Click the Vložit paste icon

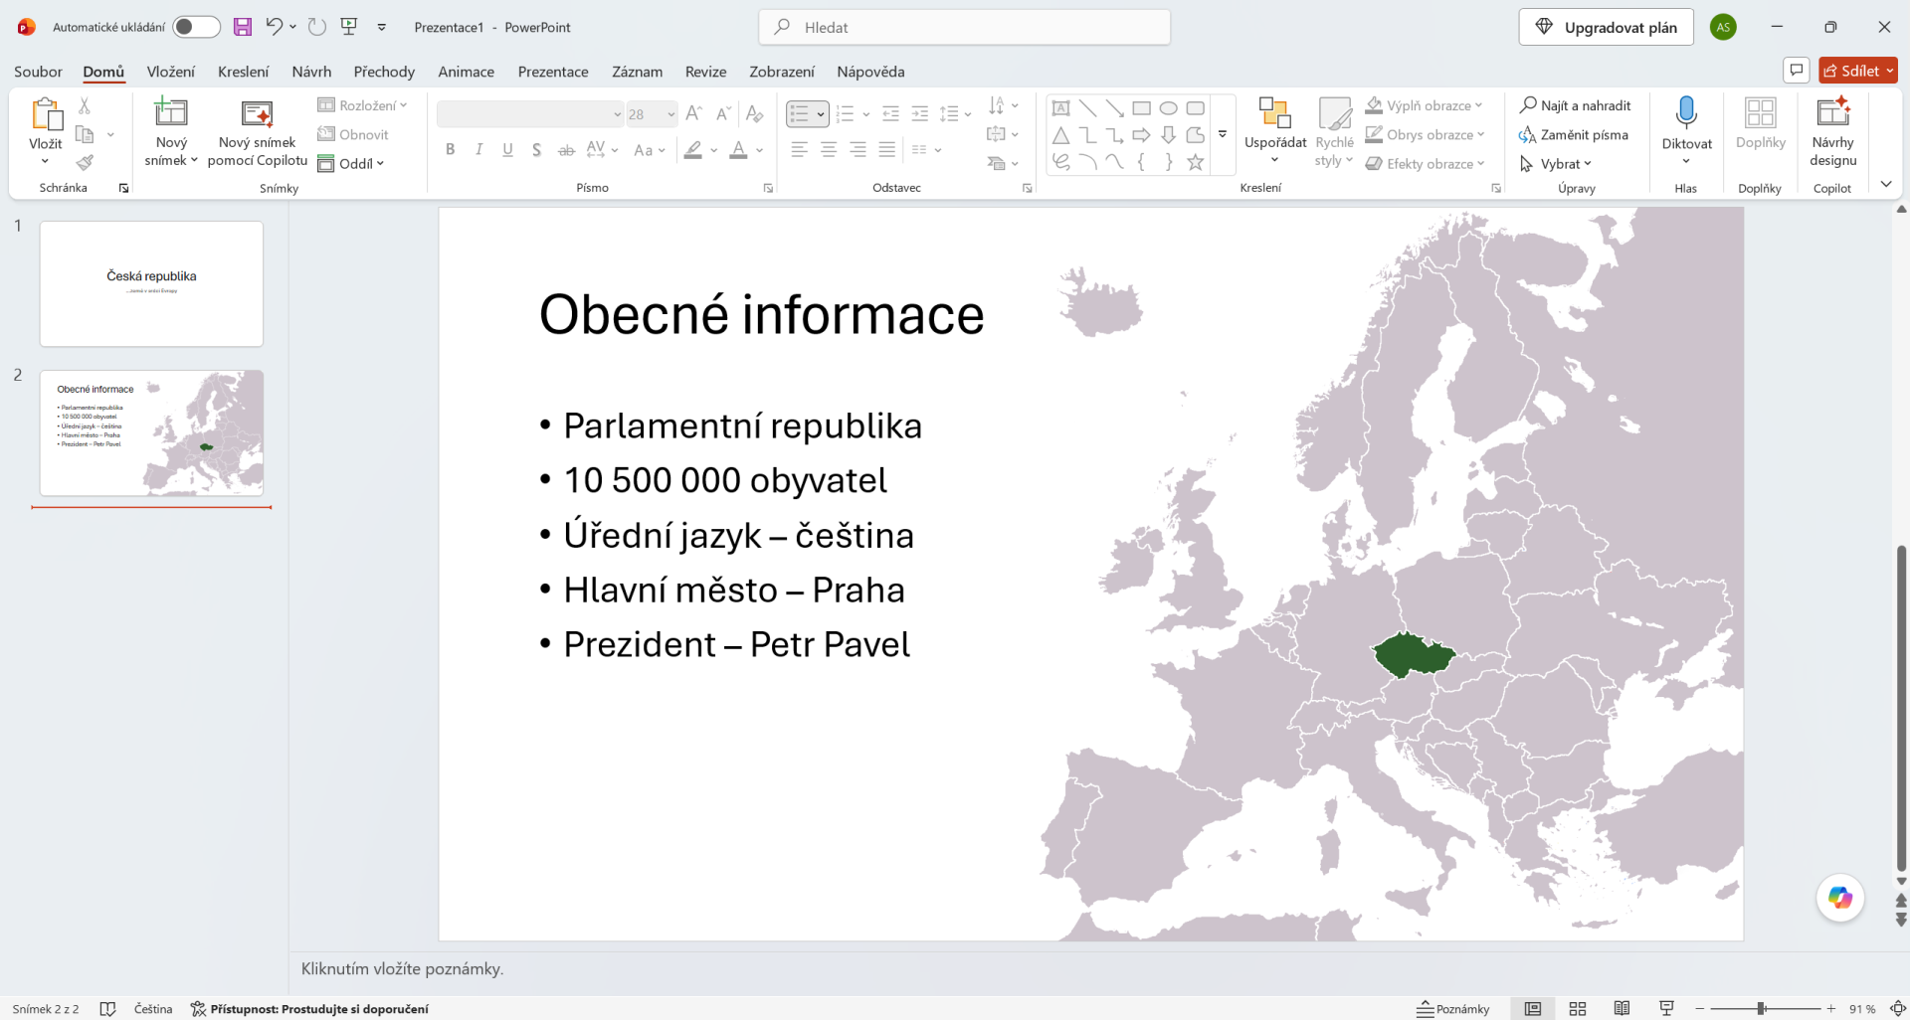click(46, 115)
